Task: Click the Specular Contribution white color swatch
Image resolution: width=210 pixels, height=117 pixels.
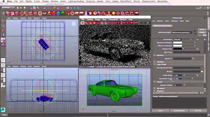Action: click(x=178, y=43)
